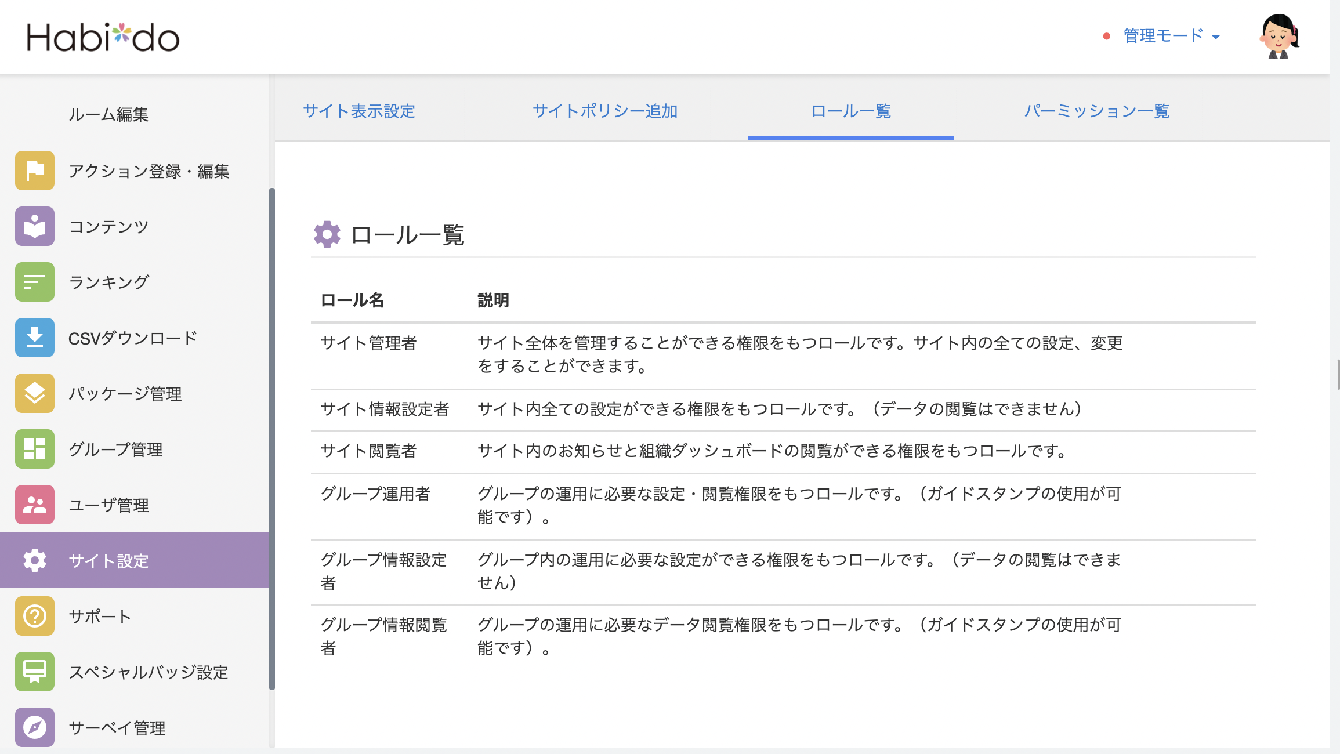Click the CSVダウンロード download icon
This screenshot has height=754, width=1340.
coord(35,338)
